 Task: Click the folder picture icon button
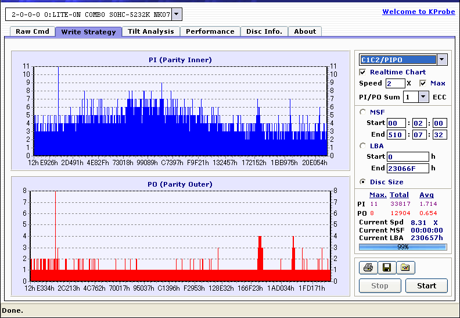click(405, 267)
